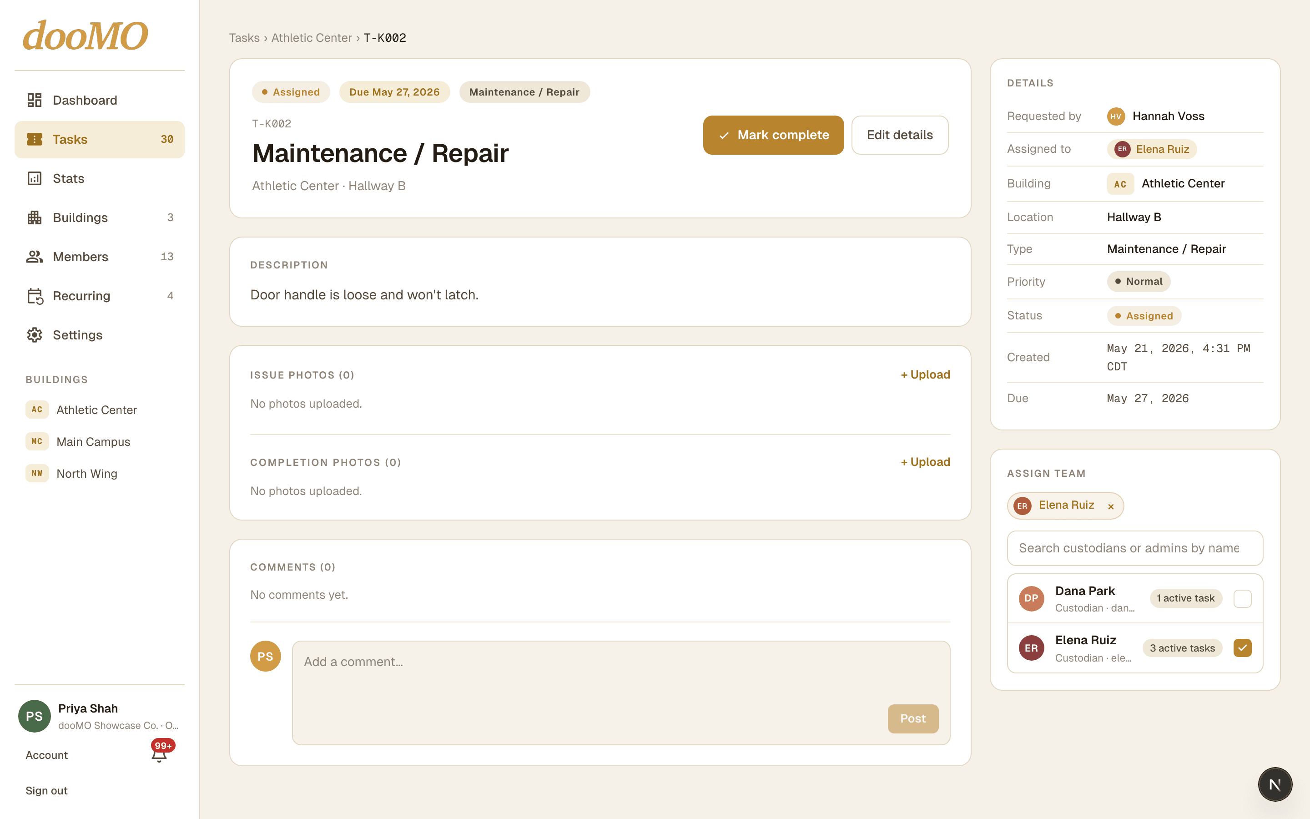Select the Tasks ticket icon
1310x819 pixels.
point(35,139)
